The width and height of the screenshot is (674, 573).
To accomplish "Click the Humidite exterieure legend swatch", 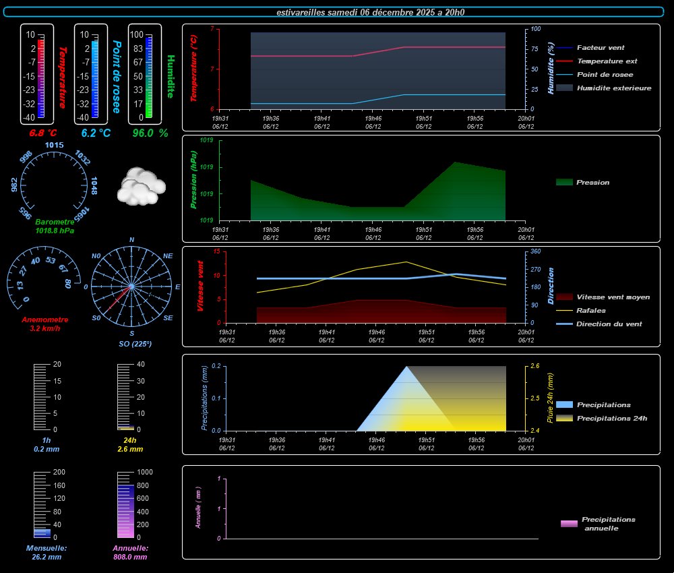I will click(x=564, y=88).
